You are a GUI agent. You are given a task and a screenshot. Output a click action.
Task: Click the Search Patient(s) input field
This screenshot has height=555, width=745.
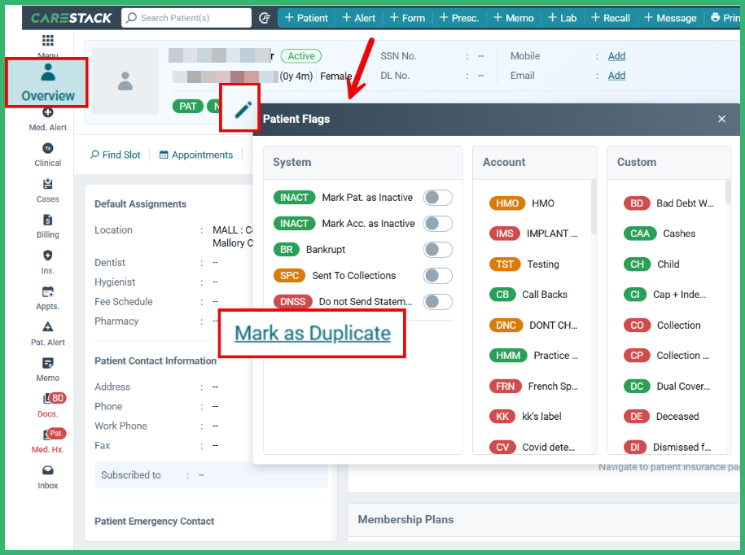(x=187, y=16)
